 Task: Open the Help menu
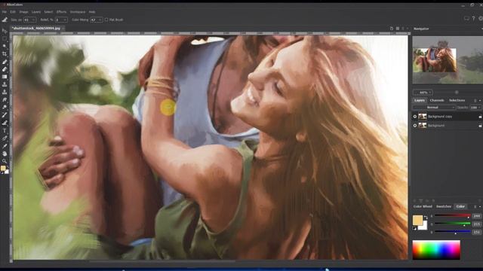[92, 12]
